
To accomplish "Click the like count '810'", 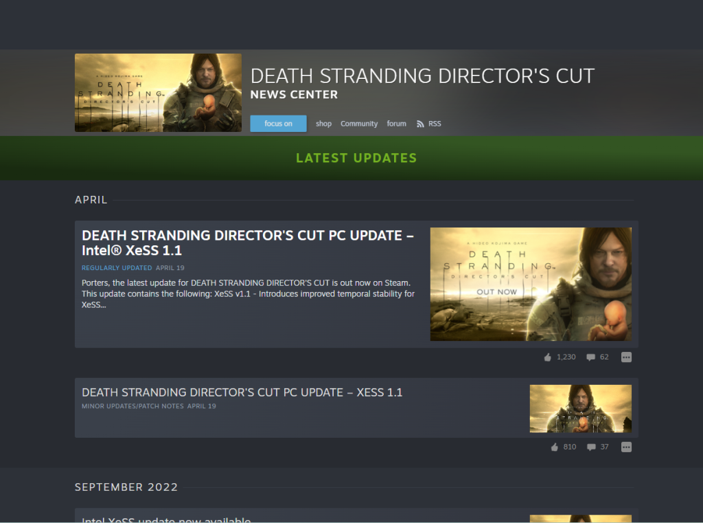I will click(570, 447).
